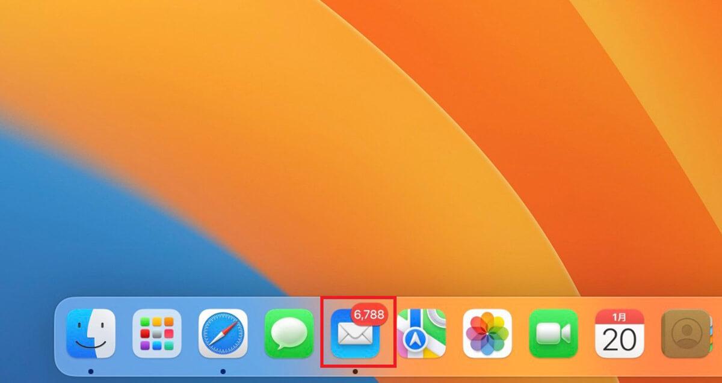Launch the Photos app from the Dock

(487, 334)
